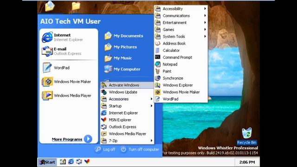
Task: Open My Pictures folder
Action: tap(121, 47)
